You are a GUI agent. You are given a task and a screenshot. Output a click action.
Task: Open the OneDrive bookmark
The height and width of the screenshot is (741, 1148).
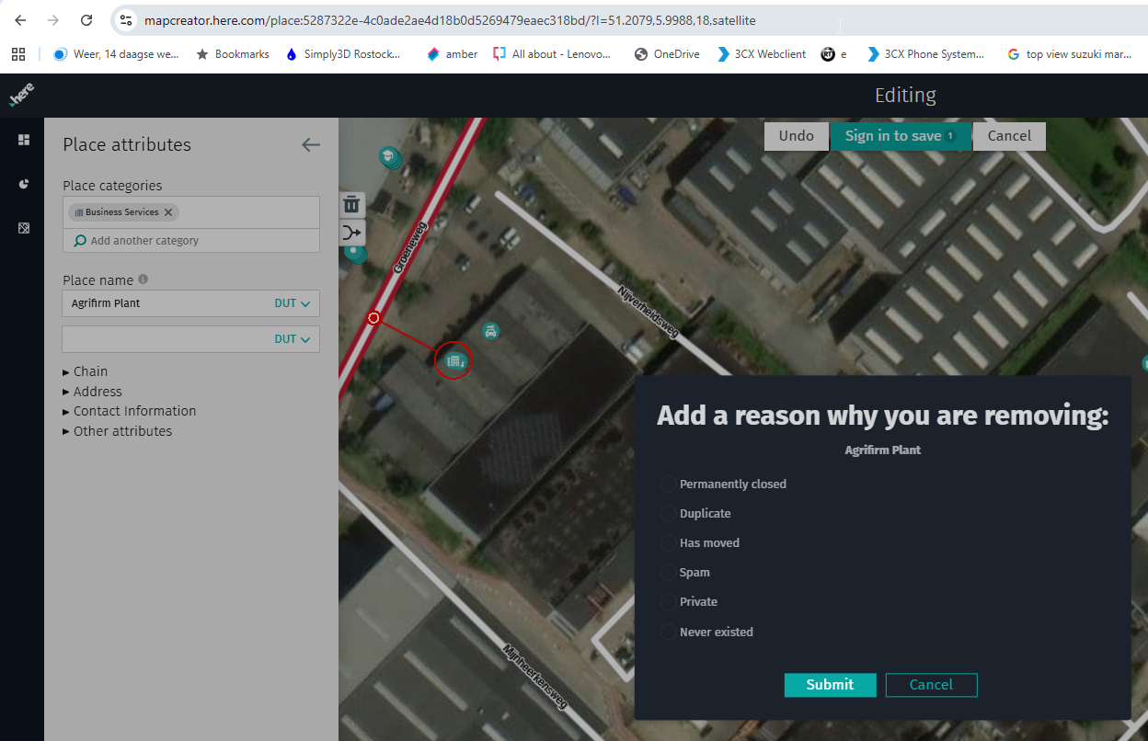(667, 54)
